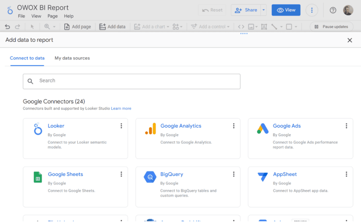361x224 pixels.
Task: Open the Learn more link
Action: [121, 108]
